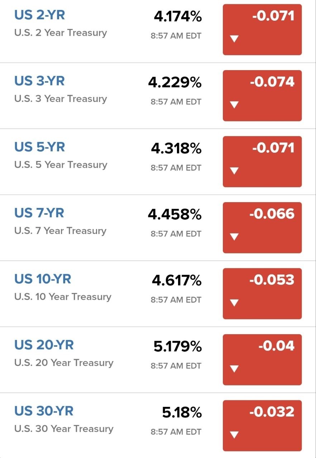Select the US 5-YR symbol link

point(39,147)
